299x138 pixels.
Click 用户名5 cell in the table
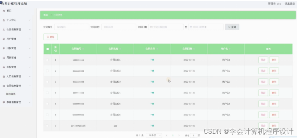pyautogui.click(x=226, y=104)
